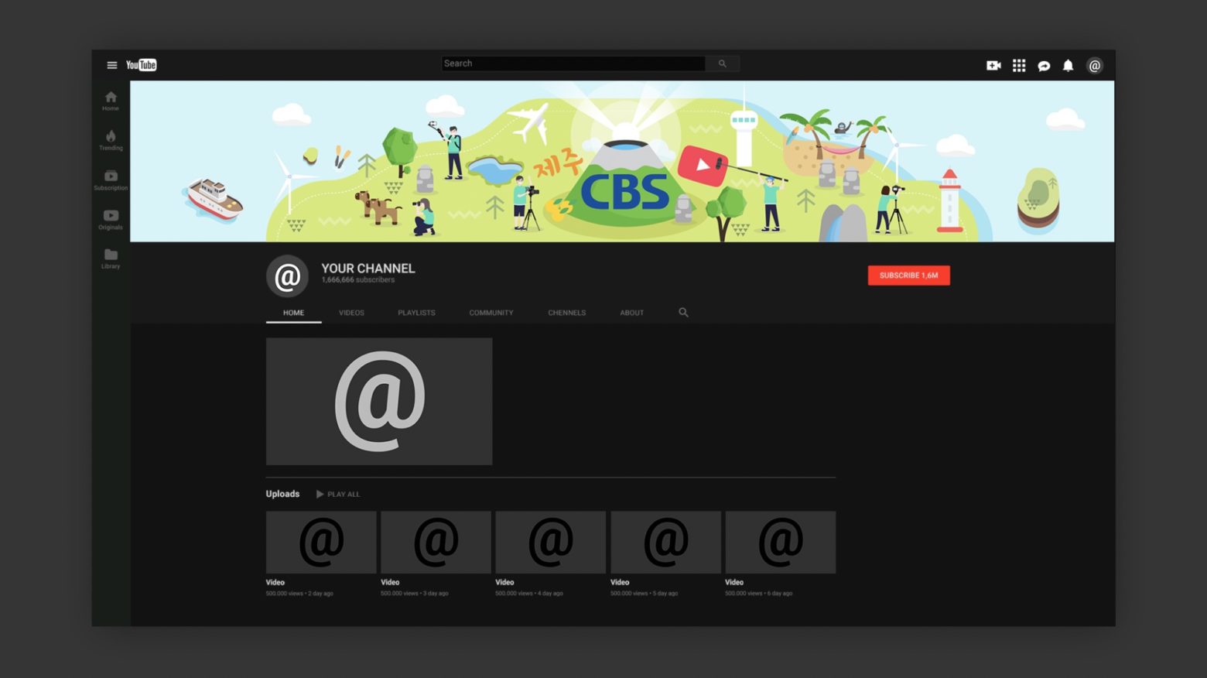The image size is (1207, 678).
Task: Open the create video camera icon
Action: click(x=993, y=66)
